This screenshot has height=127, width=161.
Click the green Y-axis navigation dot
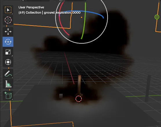coord(157,17)
